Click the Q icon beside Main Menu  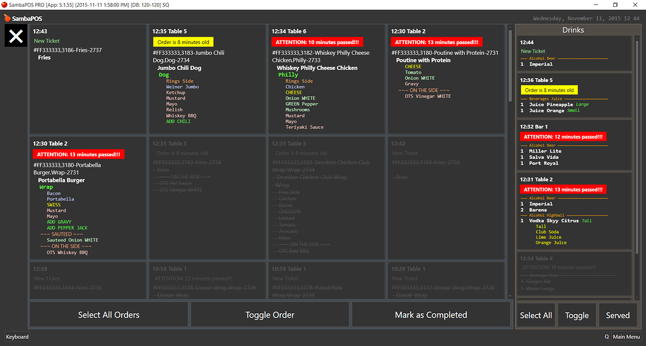pyautogui.click(x=606, y=337)
